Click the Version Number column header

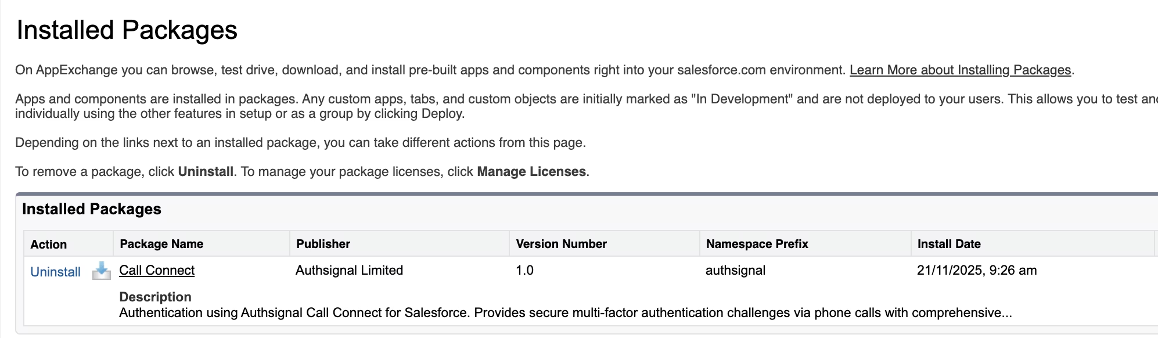coord(561,244)
